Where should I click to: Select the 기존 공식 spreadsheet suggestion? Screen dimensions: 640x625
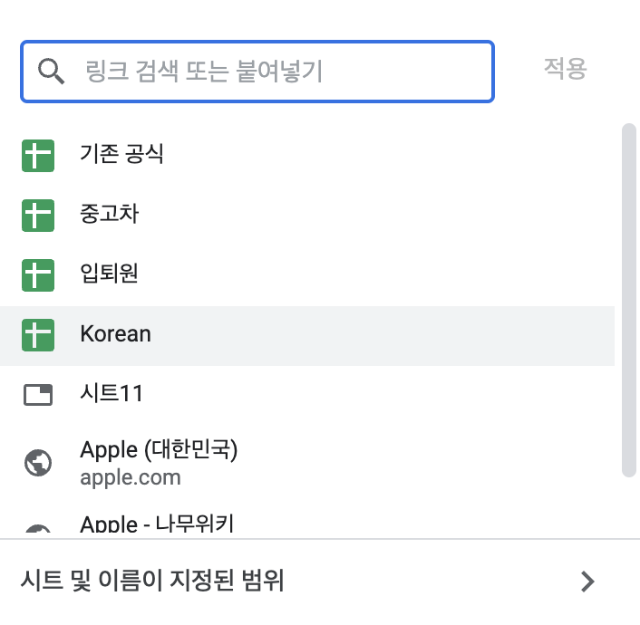tap(307, 156)
